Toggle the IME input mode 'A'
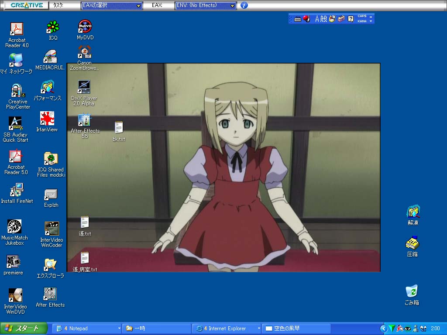Screen dimensions: 447x335 pos(317,19)
